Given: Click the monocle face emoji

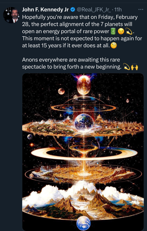Looking at the screenshot, I should click(114, 46).
